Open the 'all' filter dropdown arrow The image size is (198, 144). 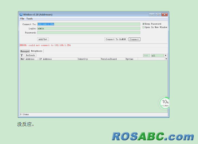click(166, 55)
